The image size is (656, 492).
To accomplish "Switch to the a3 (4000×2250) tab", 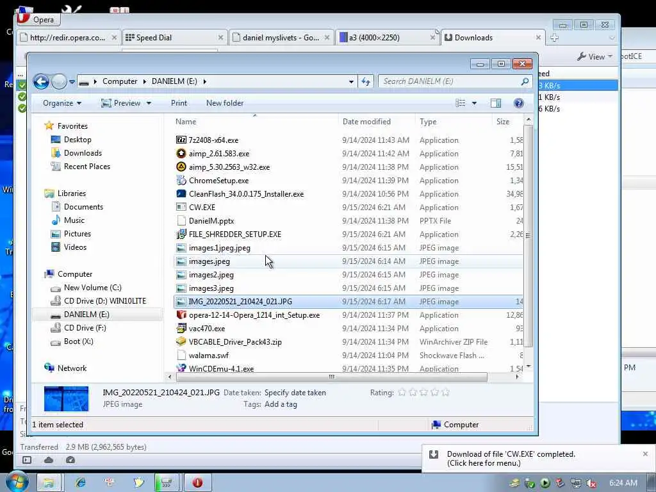I will click(x=388, y=38).
